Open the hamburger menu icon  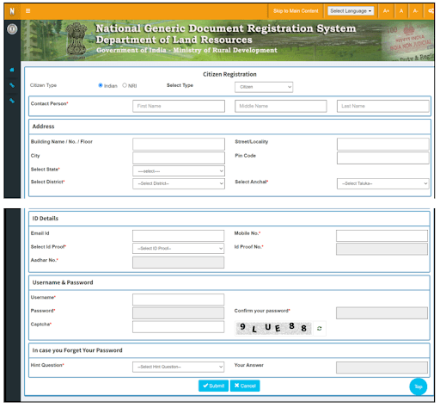tap(27, 11)
